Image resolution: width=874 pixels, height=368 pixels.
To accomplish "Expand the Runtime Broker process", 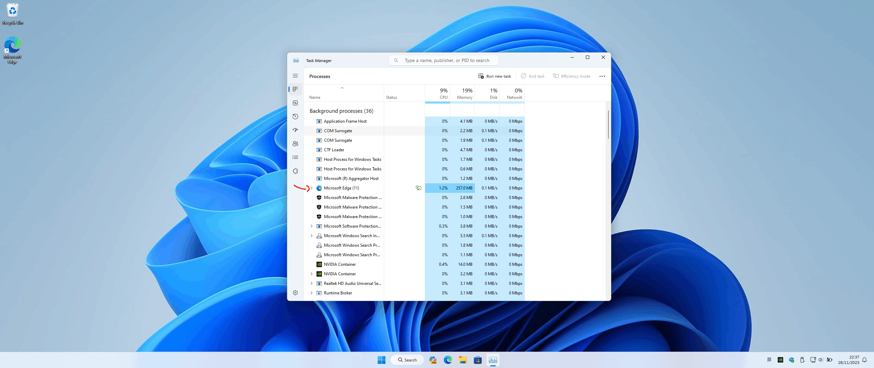I will point(311,293).
